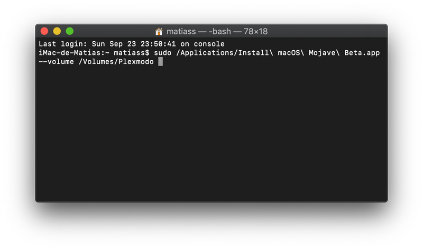Click the word "sudo" in the command
Screen dimensions: 423x249
163,53
